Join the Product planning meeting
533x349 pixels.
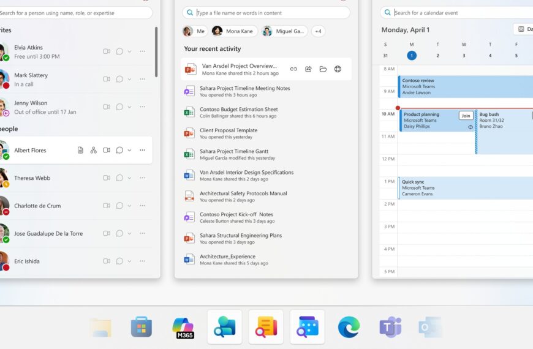click(x=466, y=116)
